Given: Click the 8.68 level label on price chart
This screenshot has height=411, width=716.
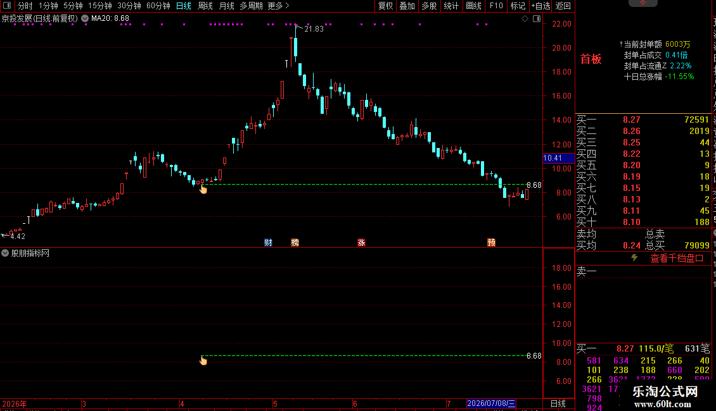Looking at the screenshot, I should point(534,185).
